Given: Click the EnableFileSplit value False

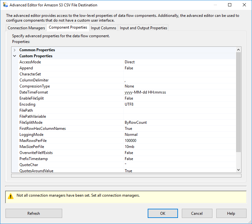Looking at the screenshot, I should [129, 98].
